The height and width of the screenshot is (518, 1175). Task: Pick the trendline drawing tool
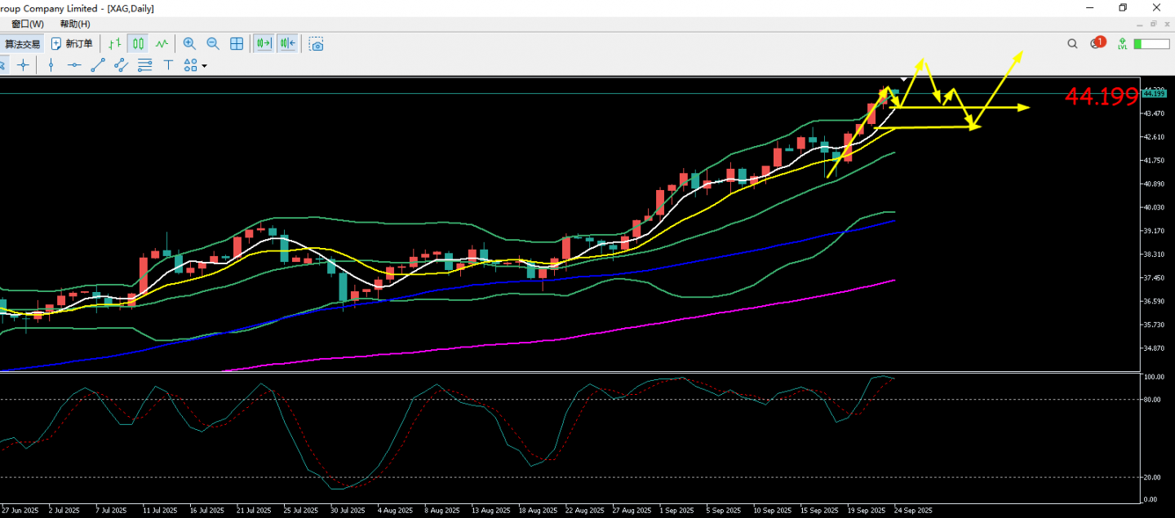coord(98,65)
